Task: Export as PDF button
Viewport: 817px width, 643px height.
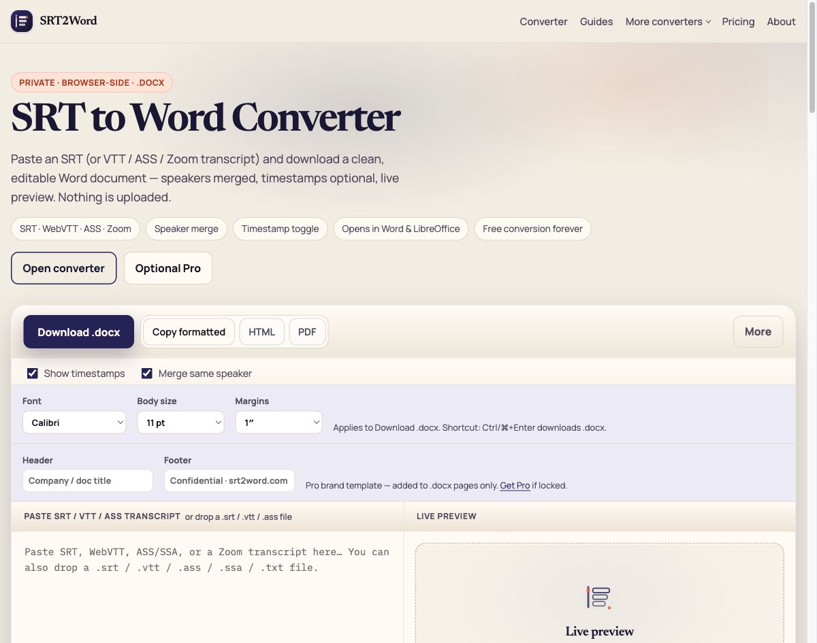Action: (x=307, y=332)
